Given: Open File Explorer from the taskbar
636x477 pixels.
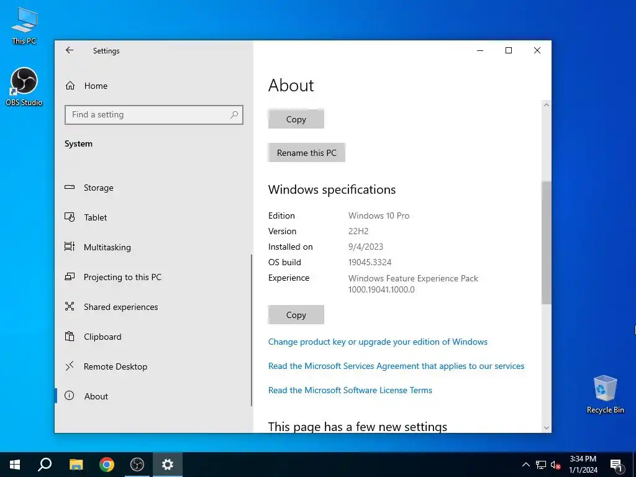Looking at the screenshot, I should coord(76,465).
